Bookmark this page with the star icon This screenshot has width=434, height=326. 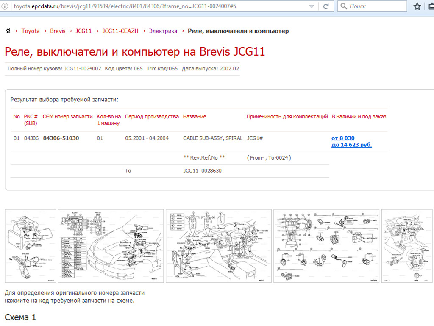[x=417, y=6]
